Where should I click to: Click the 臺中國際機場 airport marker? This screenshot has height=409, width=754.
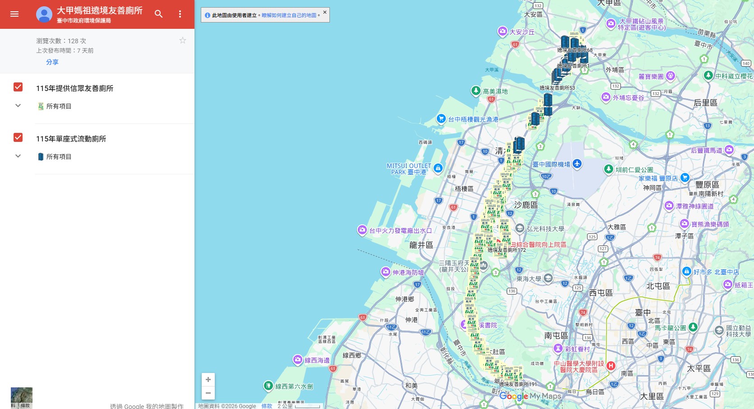pos(577,164)
